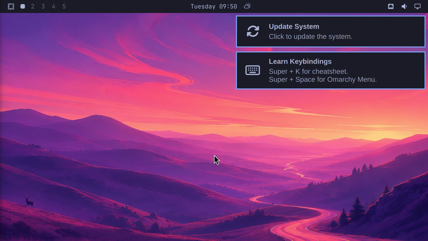Open the wired network icon

pyautogui.click(x=391, y=6)
